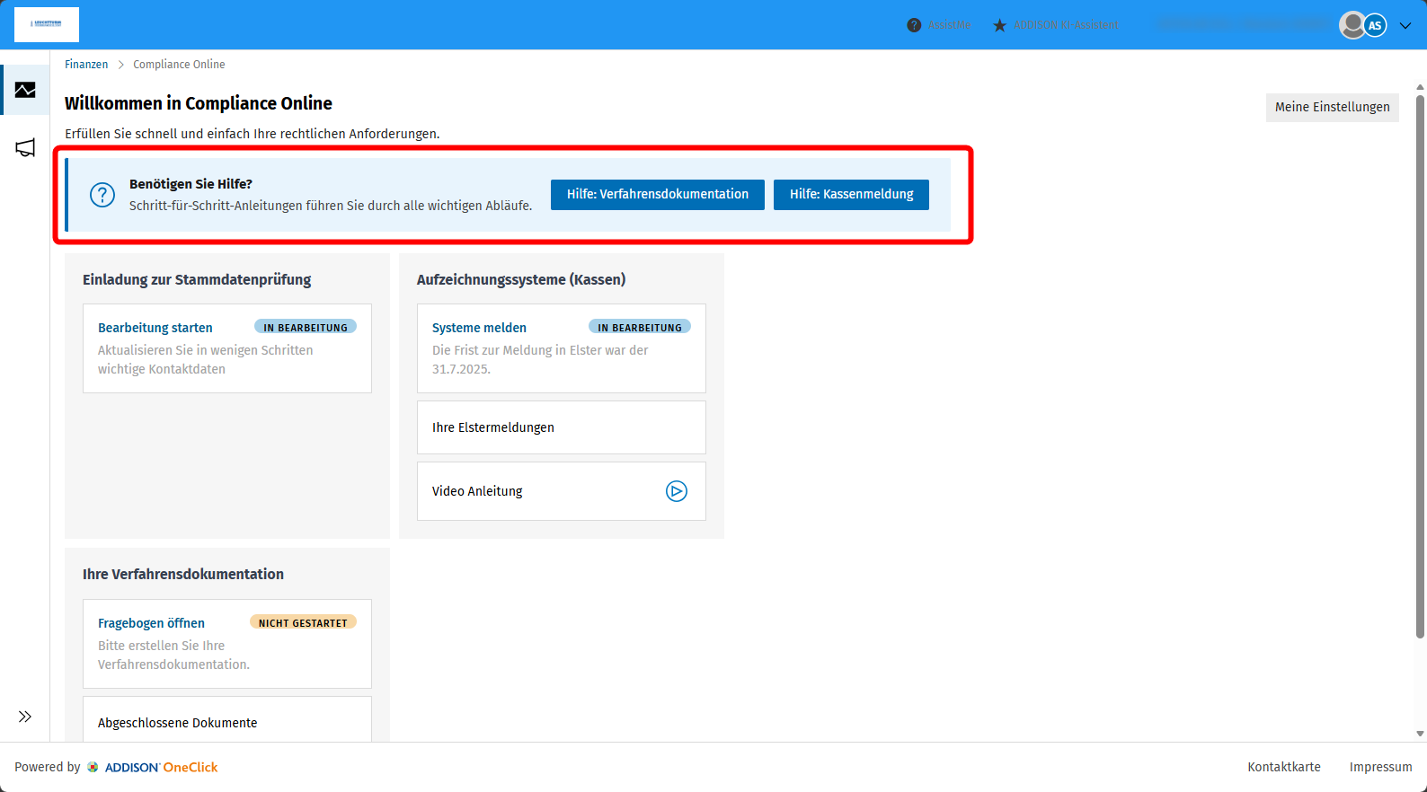
Task: Click the Compliance Online breadcrumb
Action: pyautogui.click(x=179, y=65)
